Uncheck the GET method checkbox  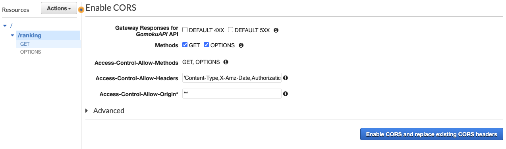185,45
